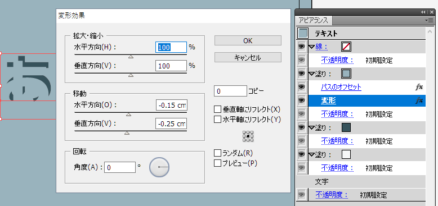Click the 水平方向(H) scale field showing 100
This screenshot has width=438, height=206.
171,47
